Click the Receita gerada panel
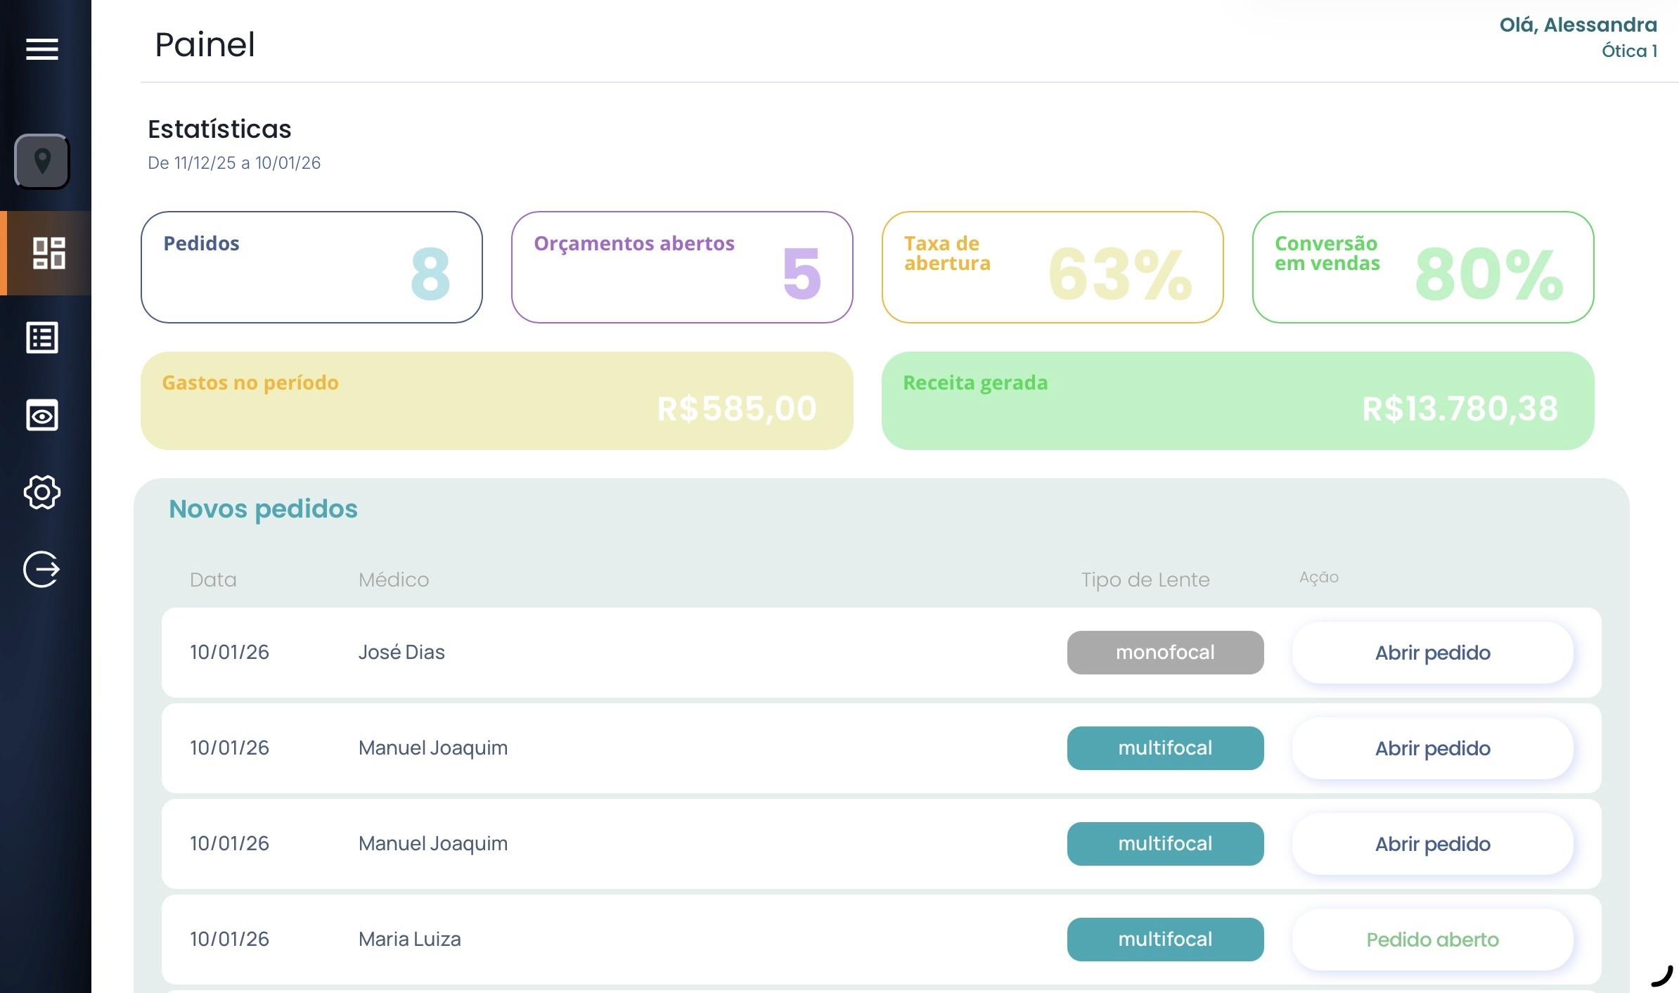Image resolution: width=1679 pixels, height=993 pixels. coord(1237,401)
